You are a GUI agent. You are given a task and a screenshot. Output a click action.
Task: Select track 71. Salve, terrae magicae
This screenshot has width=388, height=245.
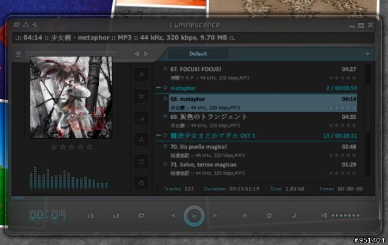pos(263,169)
